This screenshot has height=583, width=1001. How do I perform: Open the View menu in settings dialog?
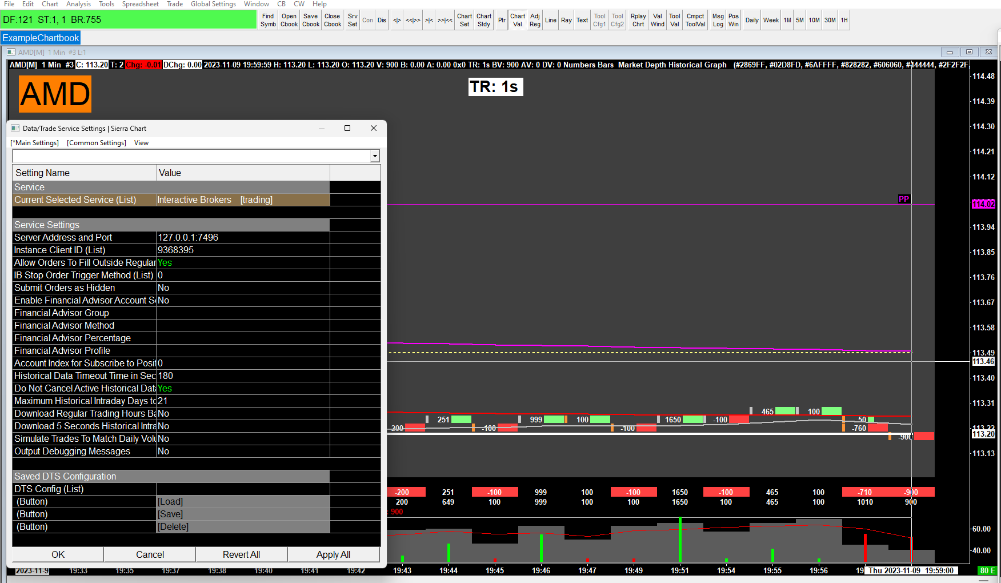point(141,143)
